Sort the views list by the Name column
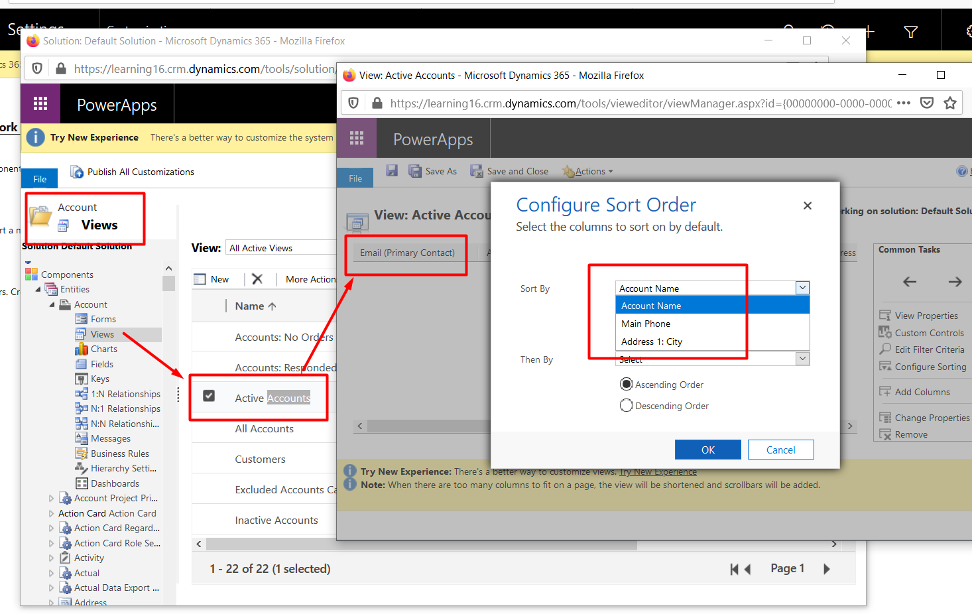Image resolution: width=972 pixels, height=614 pixels. tap(255, 306)
